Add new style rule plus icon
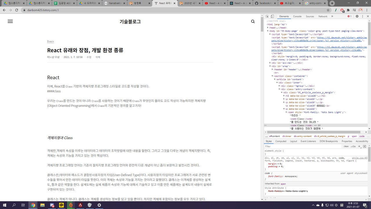This screenshot has height=209, width=371. [359, 147]
